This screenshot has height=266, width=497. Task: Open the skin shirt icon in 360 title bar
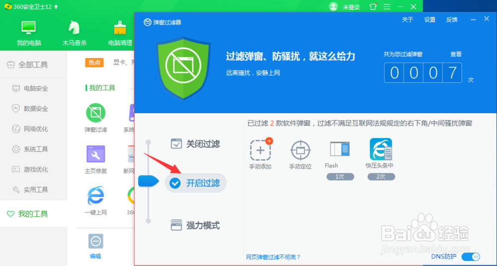[373, 6]
